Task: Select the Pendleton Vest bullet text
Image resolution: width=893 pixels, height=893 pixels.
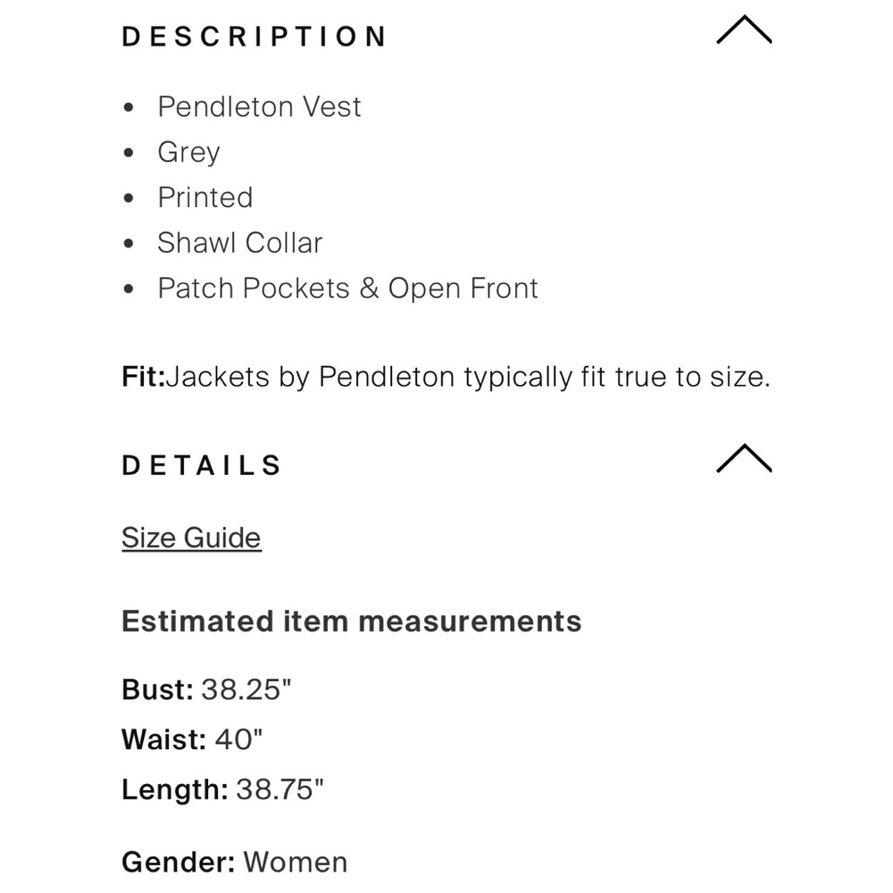Action: [259, 107]
